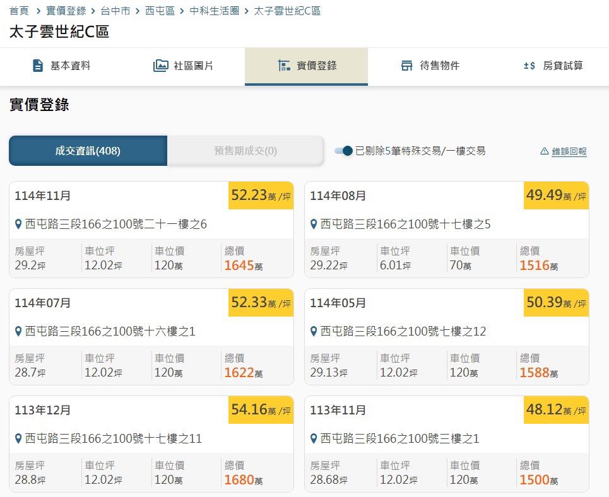Click the 西屯區 breadcrumb link

click(160, 11)
